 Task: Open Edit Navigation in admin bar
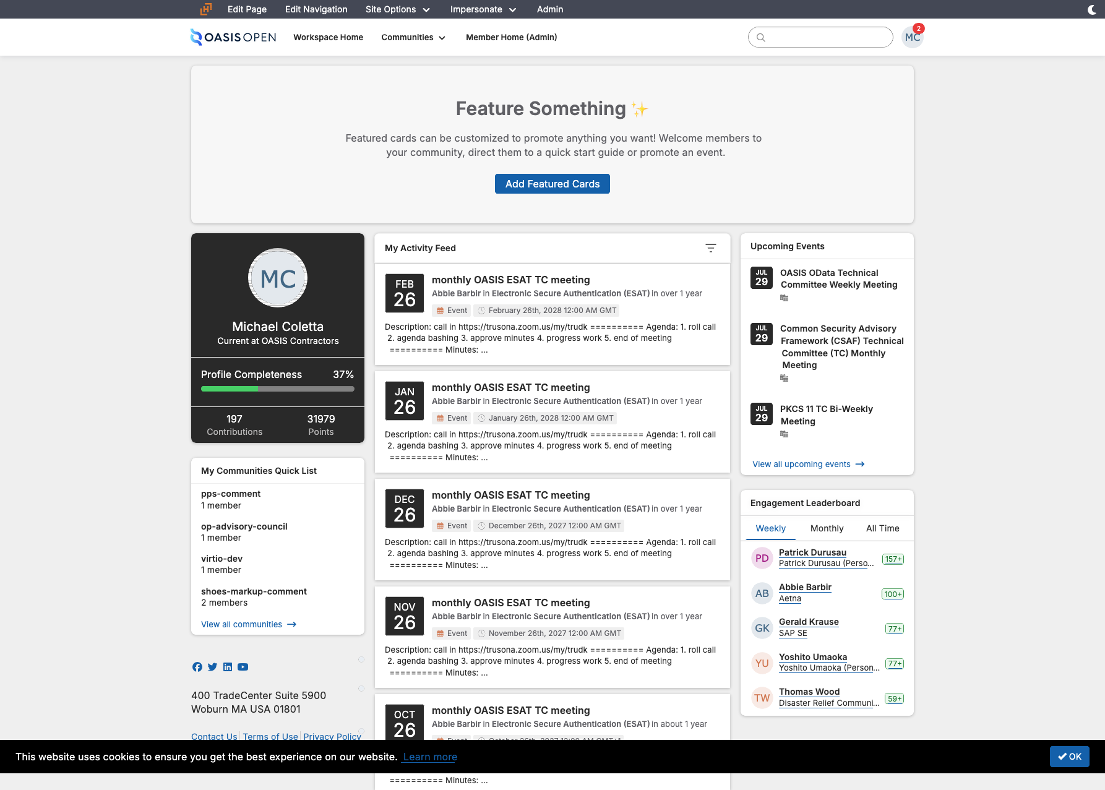click(x=316, y=9)
